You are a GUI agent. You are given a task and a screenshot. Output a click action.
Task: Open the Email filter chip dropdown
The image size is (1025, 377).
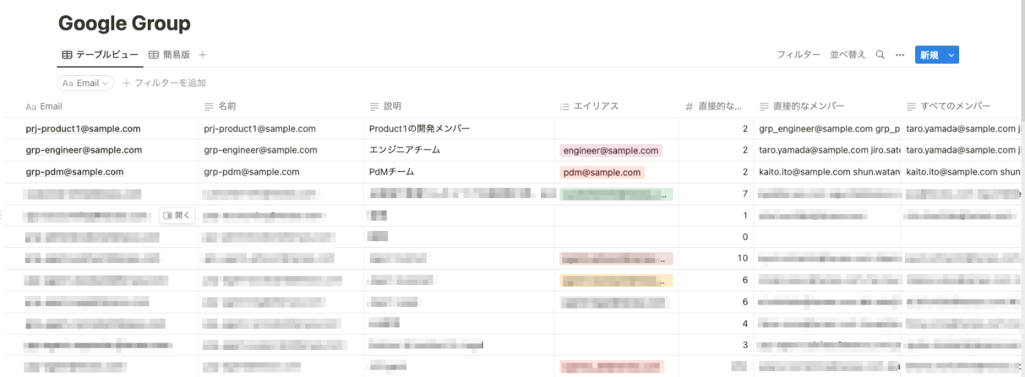(x=86, y=83)
